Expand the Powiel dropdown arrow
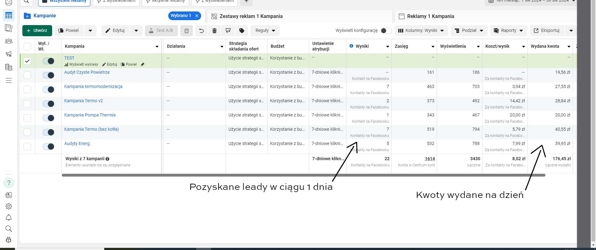 90,31
